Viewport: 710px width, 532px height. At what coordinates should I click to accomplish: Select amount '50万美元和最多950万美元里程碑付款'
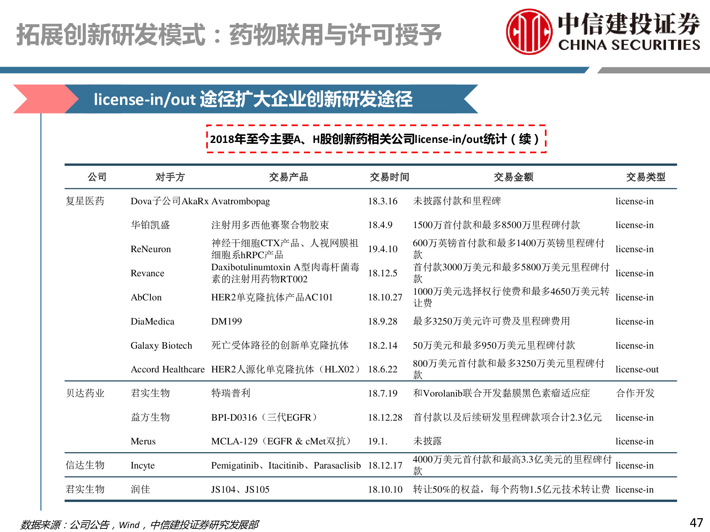494,345
